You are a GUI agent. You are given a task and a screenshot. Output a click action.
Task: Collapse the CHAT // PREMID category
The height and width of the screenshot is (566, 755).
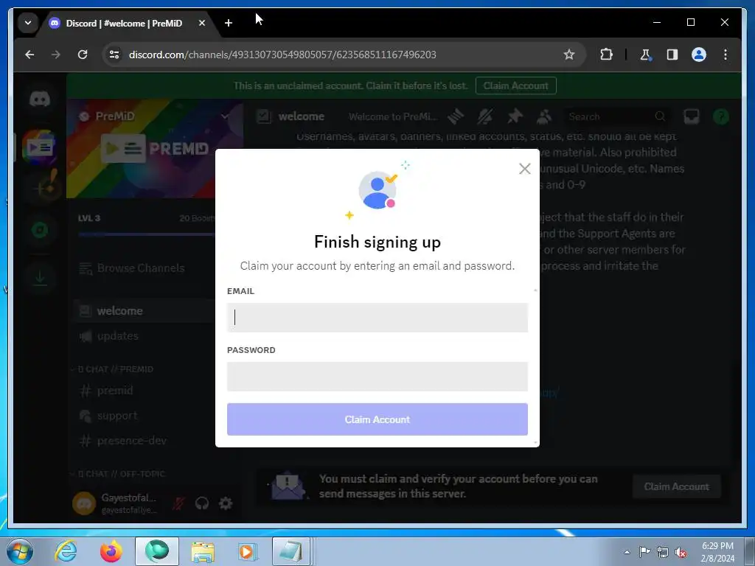tap(115, 369)
